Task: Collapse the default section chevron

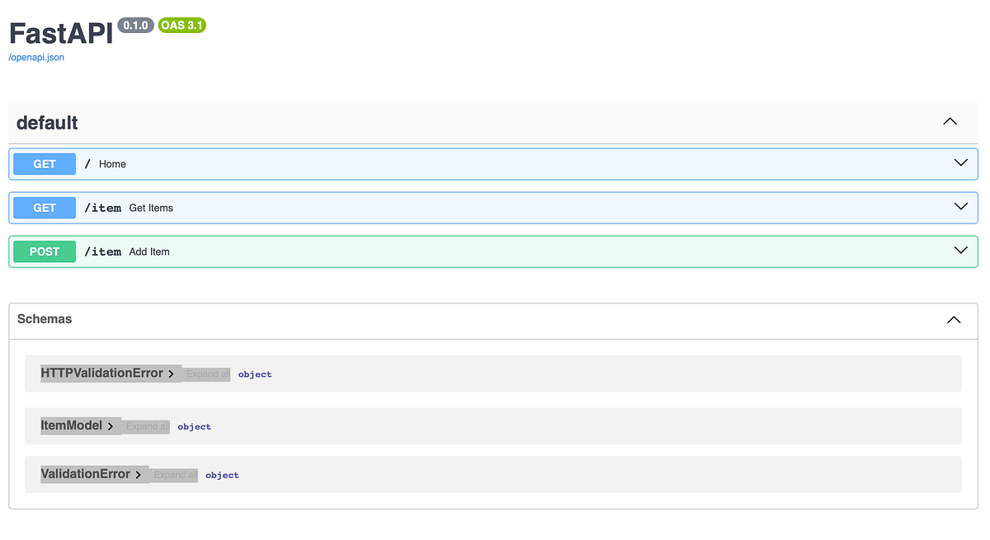Action: coord(950,121)
